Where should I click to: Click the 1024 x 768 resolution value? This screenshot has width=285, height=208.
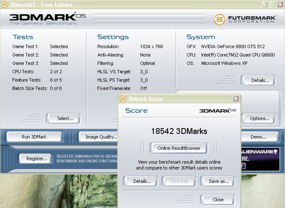[x=151, y=46]
